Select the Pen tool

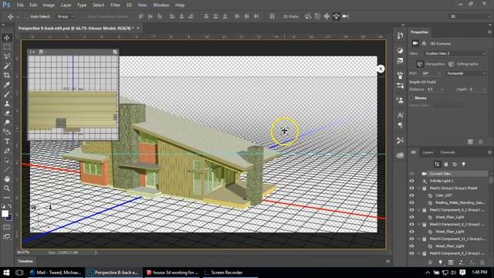pos(7,151)
